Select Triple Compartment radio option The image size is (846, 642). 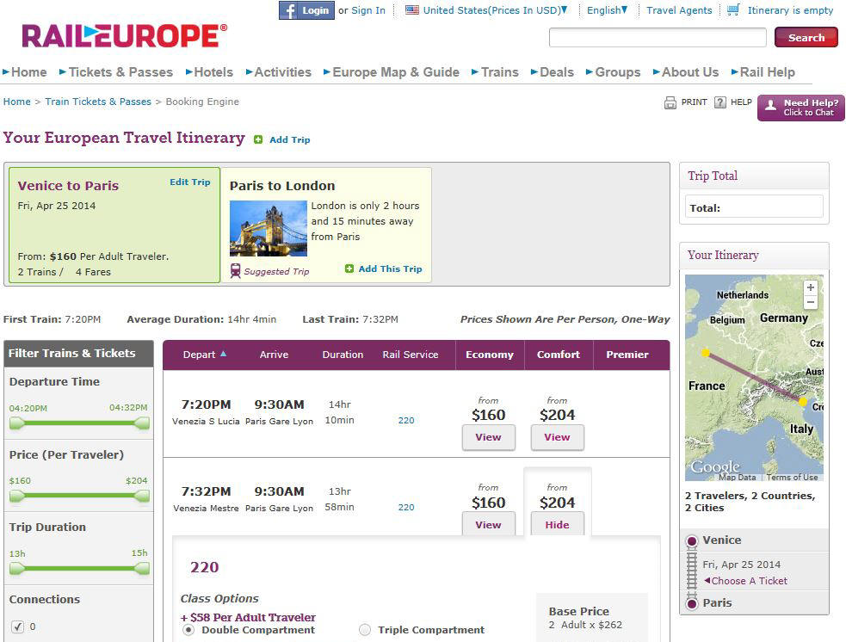(365, 630)
